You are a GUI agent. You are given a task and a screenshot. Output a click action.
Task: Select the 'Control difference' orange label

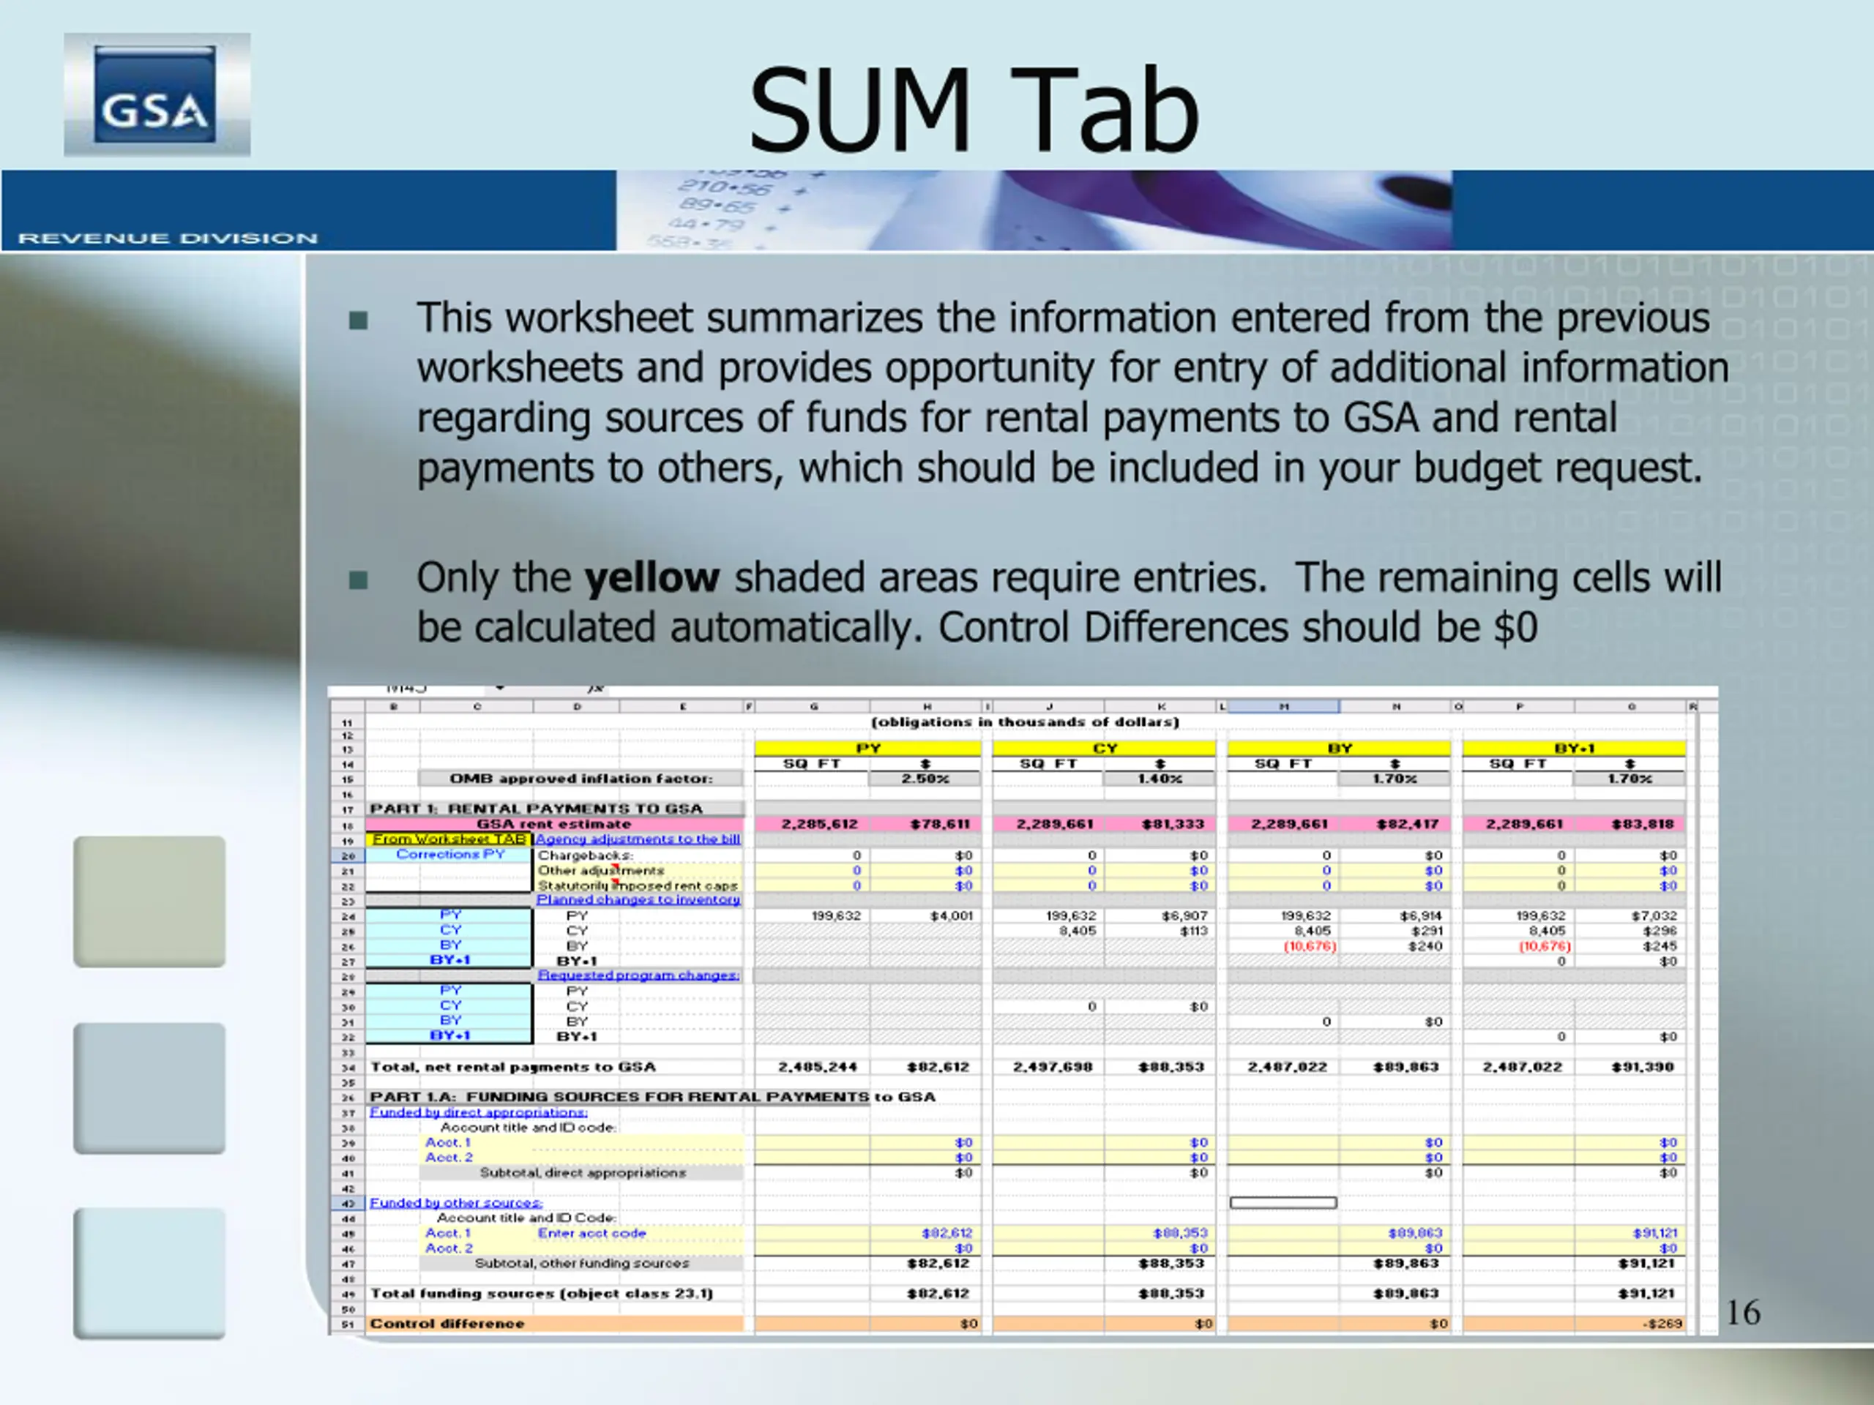pos(554,1324)
